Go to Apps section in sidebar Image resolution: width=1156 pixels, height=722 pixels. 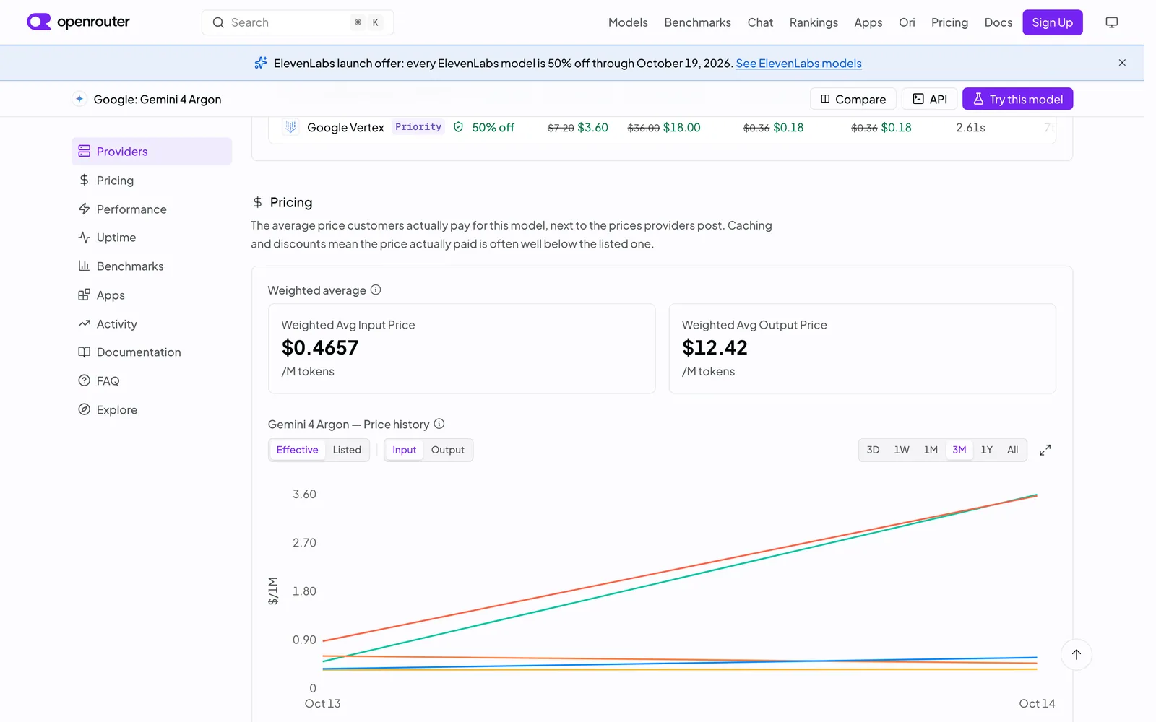tap(152, 295)
